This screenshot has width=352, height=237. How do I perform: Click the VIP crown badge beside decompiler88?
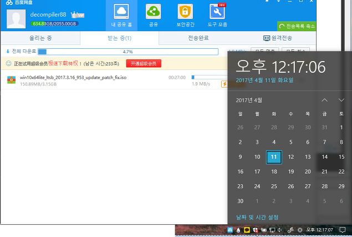pyautogui.click(x=78, y=15)
